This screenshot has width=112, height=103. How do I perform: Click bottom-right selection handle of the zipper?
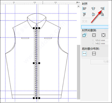pos(39,98)
